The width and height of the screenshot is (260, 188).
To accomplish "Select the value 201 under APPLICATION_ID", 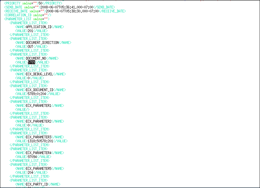I will [30, 31].
